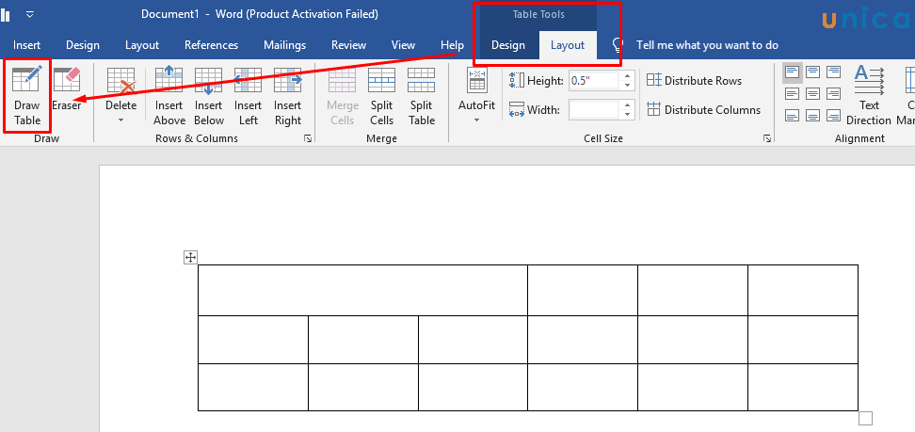915x432 pixels.
Task: Click Insert Above rows icon
Action: (x=169, y=96)
